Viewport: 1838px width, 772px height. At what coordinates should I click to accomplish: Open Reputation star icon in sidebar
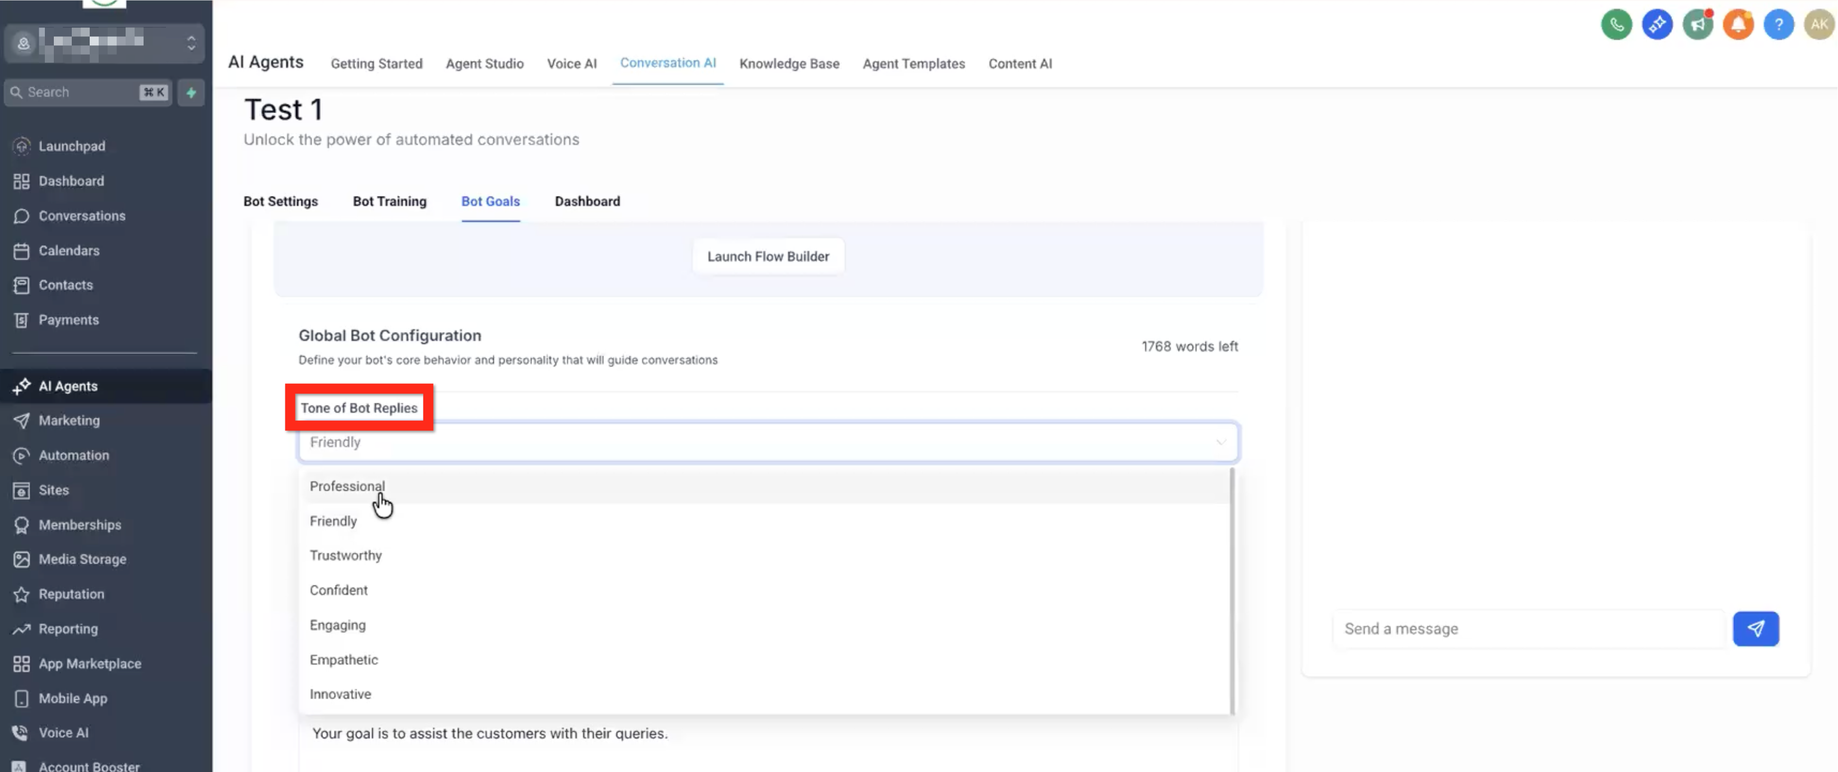tap(21, 594)
